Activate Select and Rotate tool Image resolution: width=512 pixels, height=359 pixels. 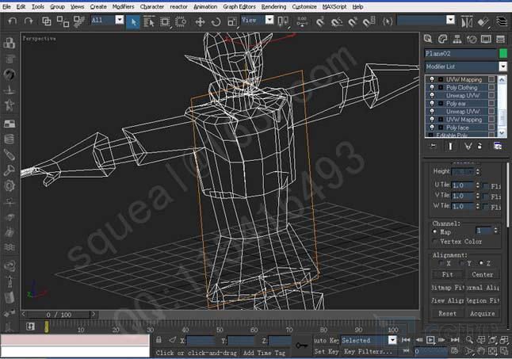click(x=216, y=22)
